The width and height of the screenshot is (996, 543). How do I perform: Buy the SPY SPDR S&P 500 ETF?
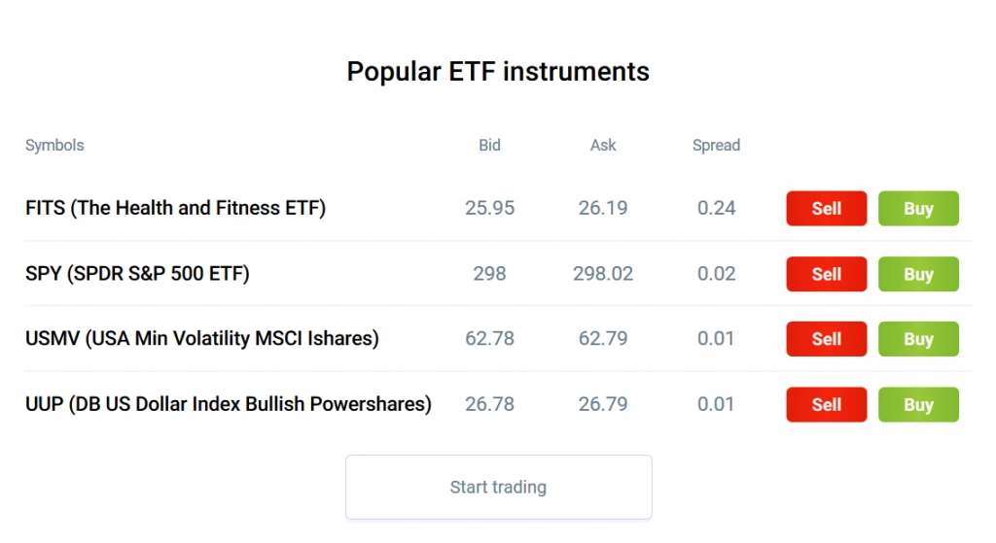click(x=918, y=274)
